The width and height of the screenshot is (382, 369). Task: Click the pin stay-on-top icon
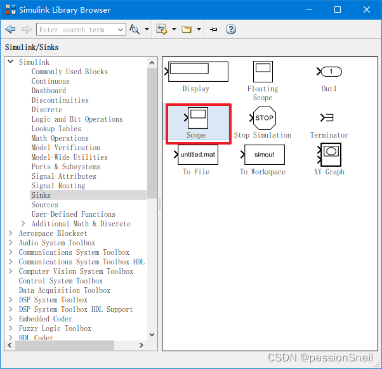coord(214,29)
